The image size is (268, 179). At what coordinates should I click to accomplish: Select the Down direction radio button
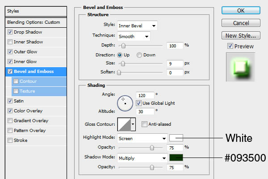139,55
